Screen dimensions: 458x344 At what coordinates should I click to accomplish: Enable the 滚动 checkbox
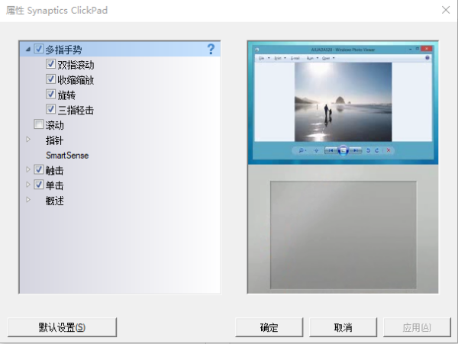pos(39,124)
